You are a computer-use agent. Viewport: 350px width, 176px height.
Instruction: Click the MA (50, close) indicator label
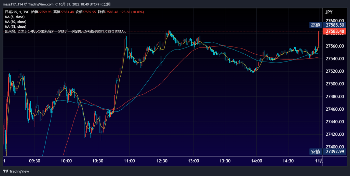point(16,22)
